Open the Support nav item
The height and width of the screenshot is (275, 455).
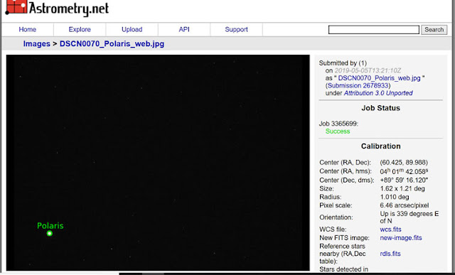[236, 29]
